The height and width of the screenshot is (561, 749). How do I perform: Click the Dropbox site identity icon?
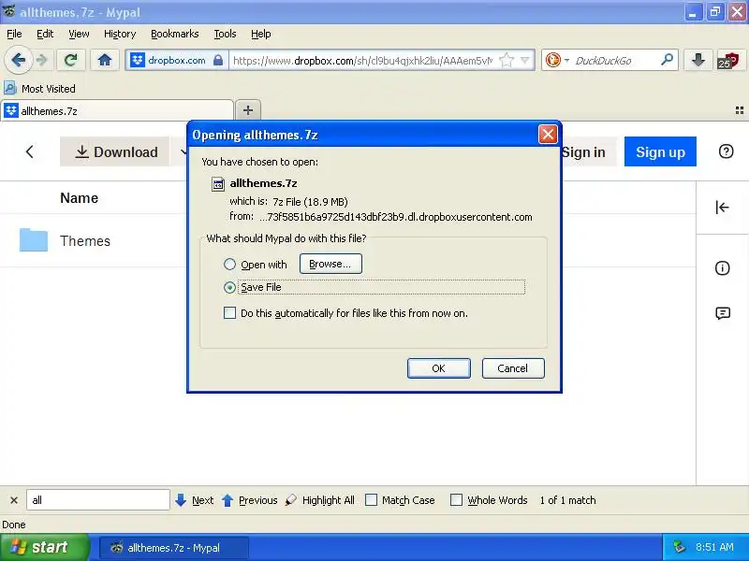tap(138, 60)
